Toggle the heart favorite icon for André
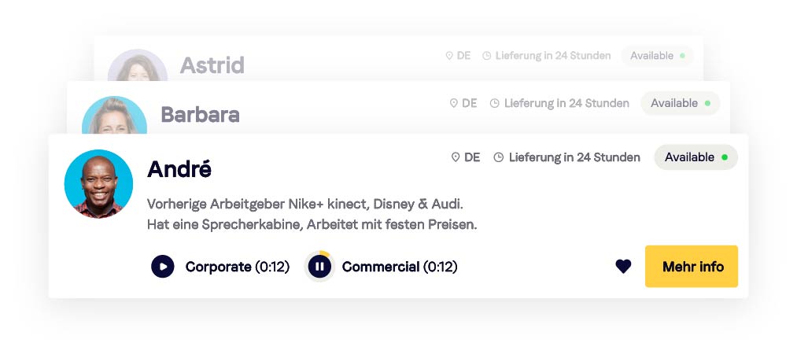 coord(623,267)
